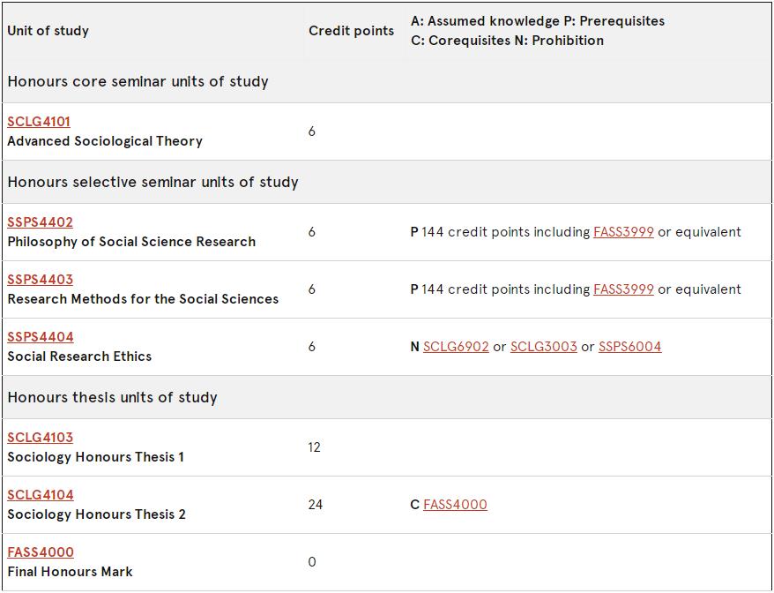This screenshot has width=774, height=593.
Task: Open the SSPS6004 prohibition link
Action: click(629, 347)
